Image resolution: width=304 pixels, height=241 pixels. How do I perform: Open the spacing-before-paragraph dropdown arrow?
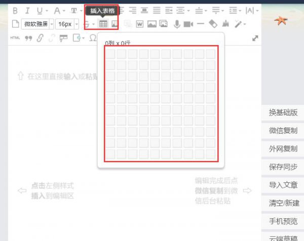pos(206,11)
